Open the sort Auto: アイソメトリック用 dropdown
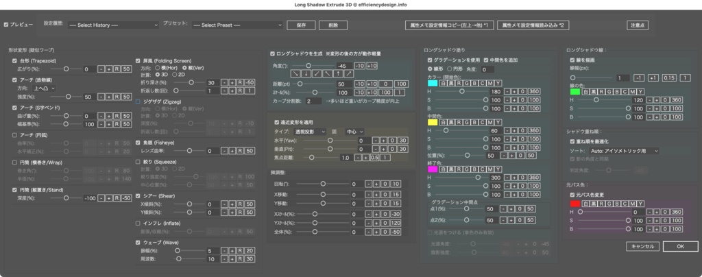This screenshot has height=277, width=702. 624,152
